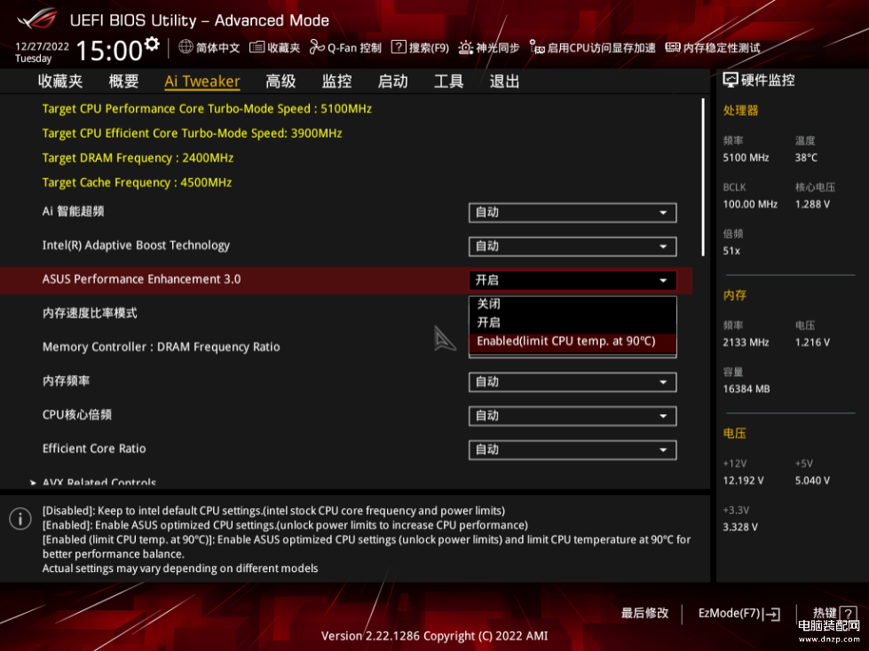Click the 热键 button
Screen dimensions: 869x651
pyautogui.click(x=834, y=614)
